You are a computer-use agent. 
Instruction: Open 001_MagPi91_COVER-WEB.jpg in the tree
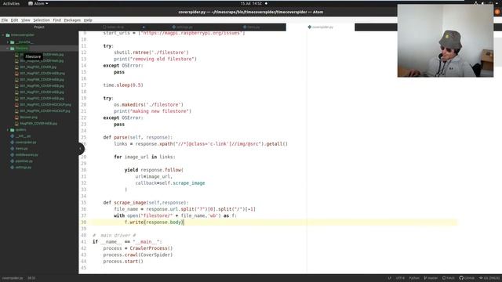tap(42, 92)
